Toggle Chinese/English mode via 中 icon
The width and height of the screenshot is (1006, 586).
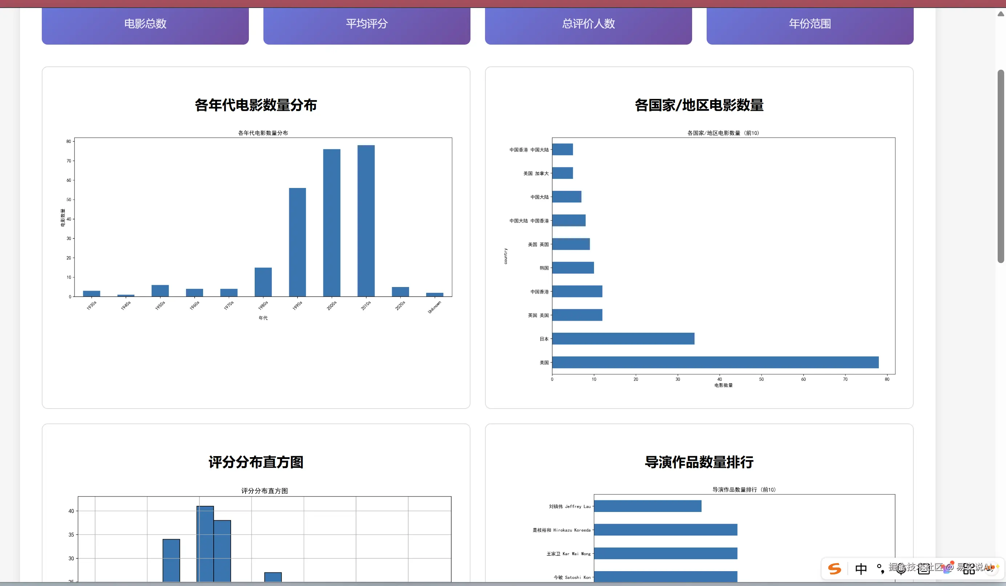coord(861,569)
